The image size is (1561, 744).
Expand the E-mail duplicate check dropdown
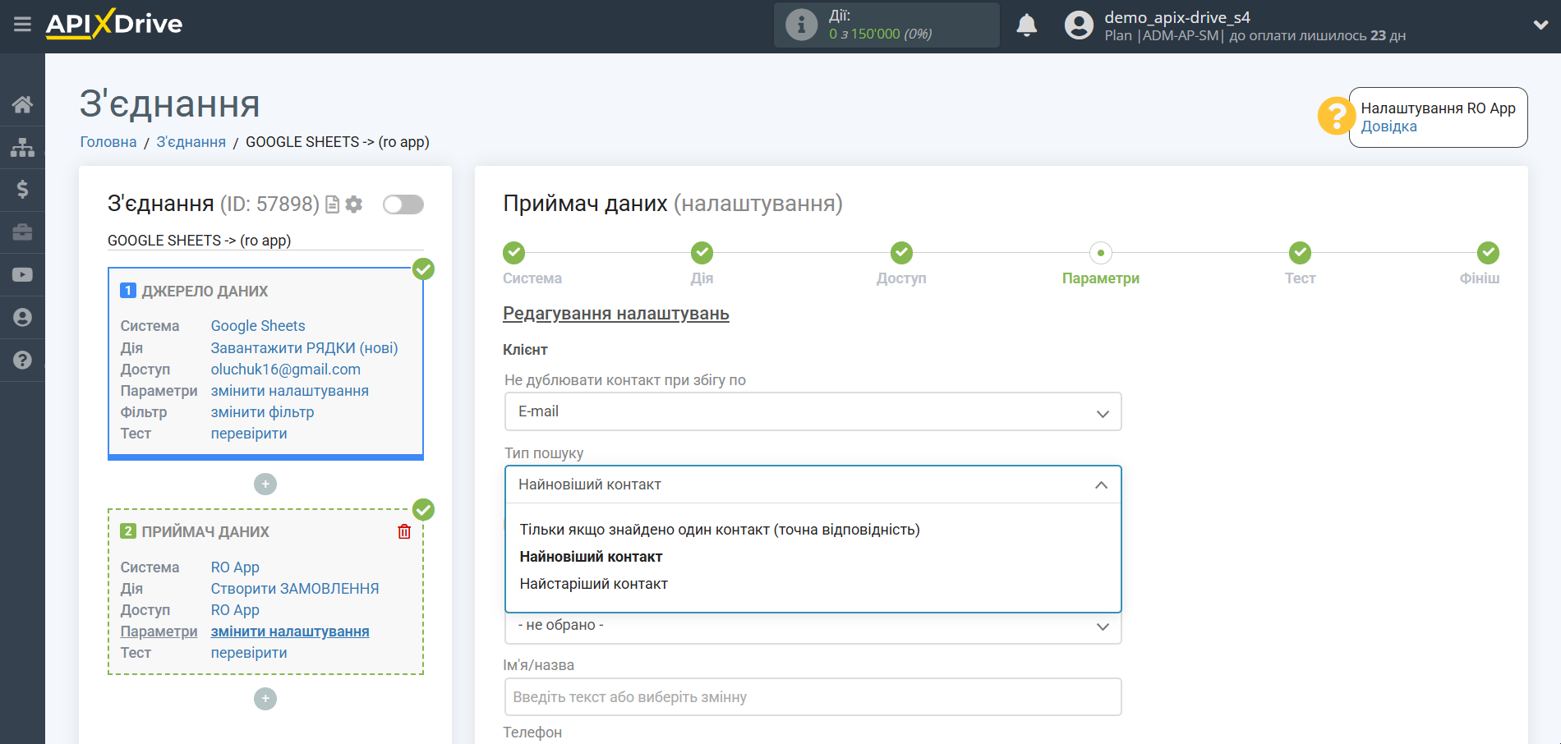813,412
